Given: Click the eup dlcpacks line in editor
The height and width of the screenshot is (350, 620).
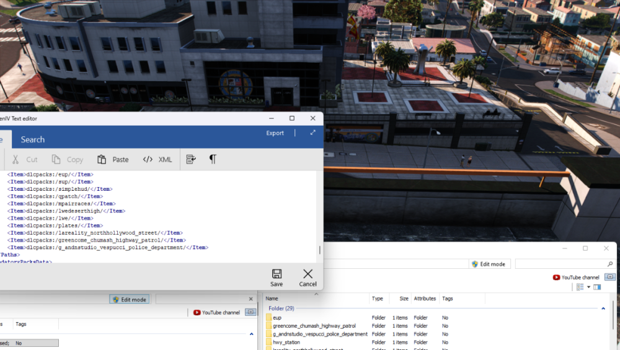Looking at the screenshot, I should click(50, 174).
